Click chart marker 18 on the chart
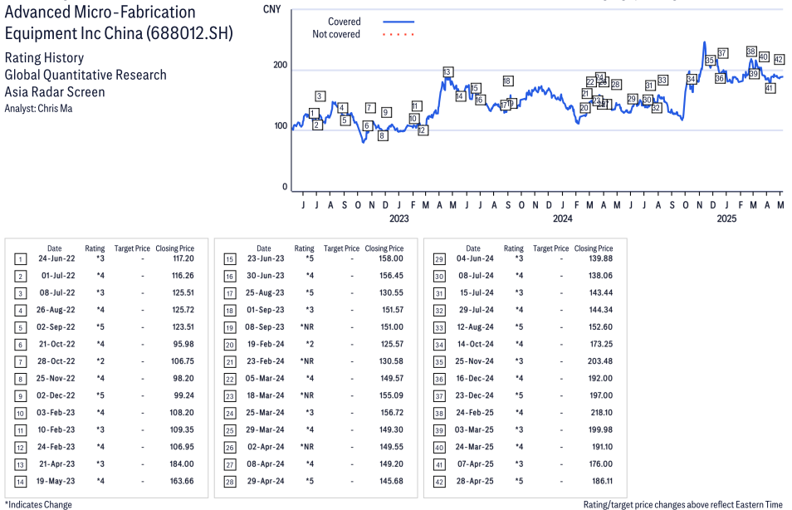The height and width of the screenshot is (510, 792). pyautogui.click(x=508, y=81)
